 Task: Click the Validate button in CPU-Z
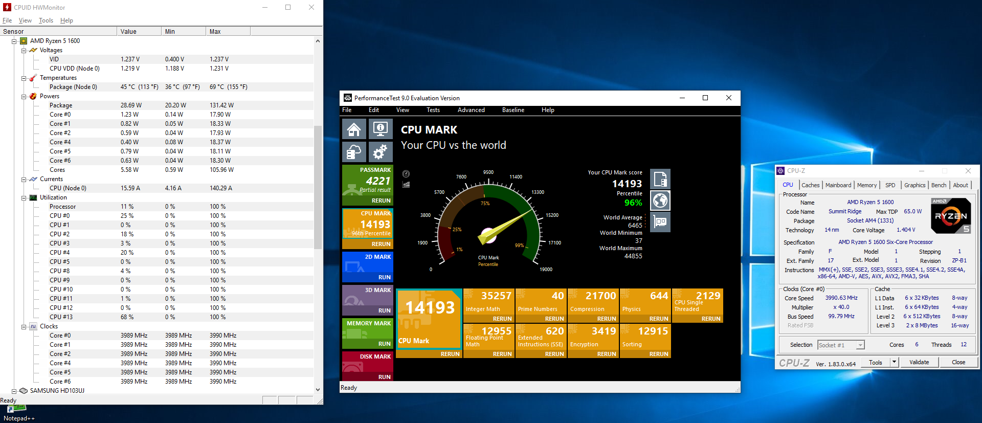click(919, 362)
